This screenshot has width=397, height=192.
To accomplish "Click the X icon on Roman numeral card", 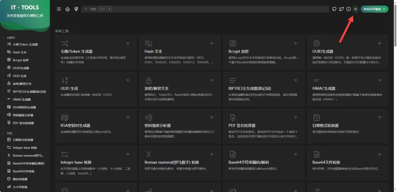I will click(x=149, y=154).
